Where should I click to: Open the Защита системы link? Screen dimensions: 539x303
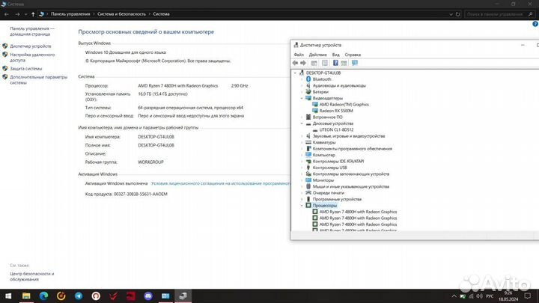[25, 69]
